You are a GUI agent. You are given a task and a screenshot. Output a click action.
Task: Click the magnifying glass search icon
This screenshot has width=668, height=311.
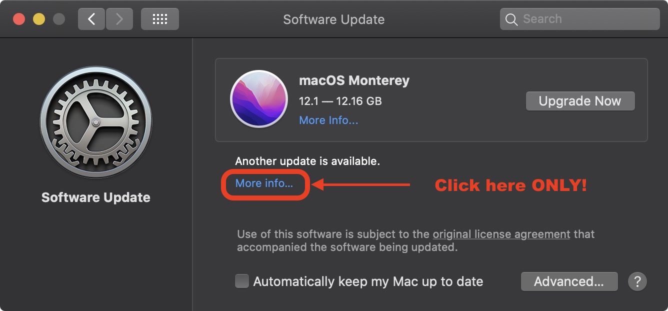pyautogui.click(x=511, y=19)
